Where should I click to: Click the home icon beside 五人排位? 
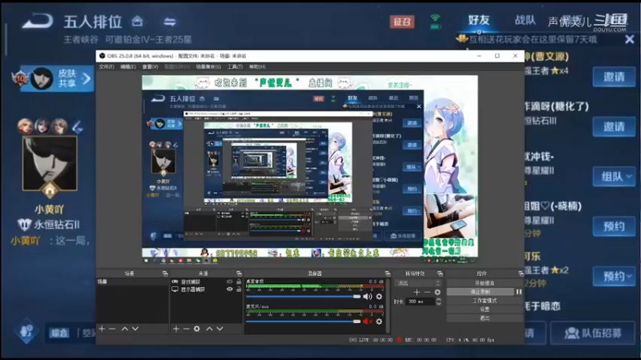point(137,21)
